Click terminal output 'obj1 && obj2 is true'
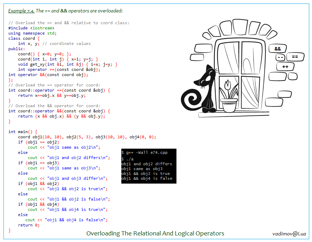 146,174
